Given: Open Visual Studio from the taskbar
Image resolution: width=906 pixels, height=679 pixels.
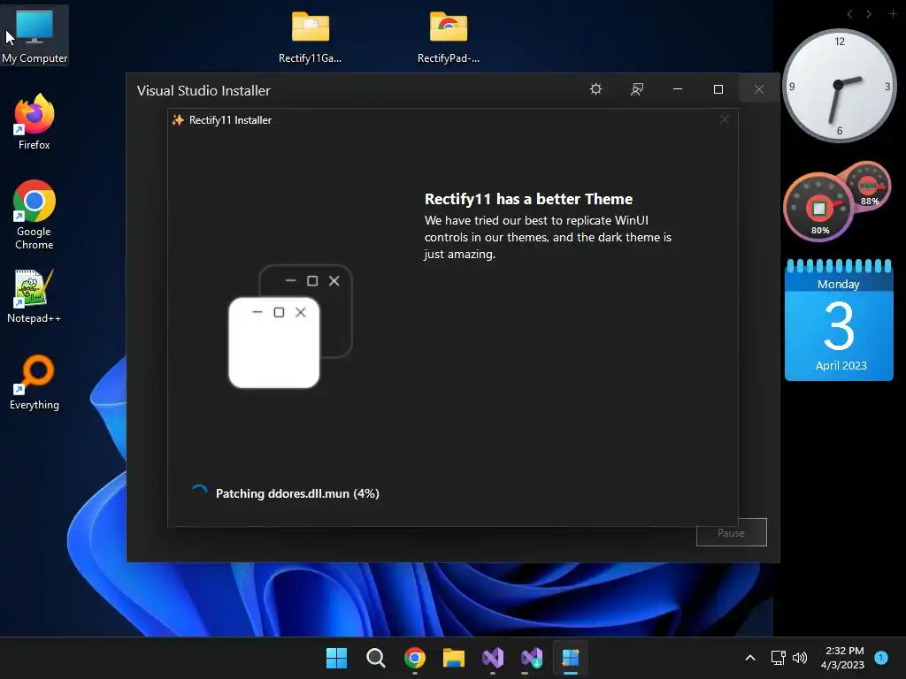Looking at the screenshot, I should point(493,658).
